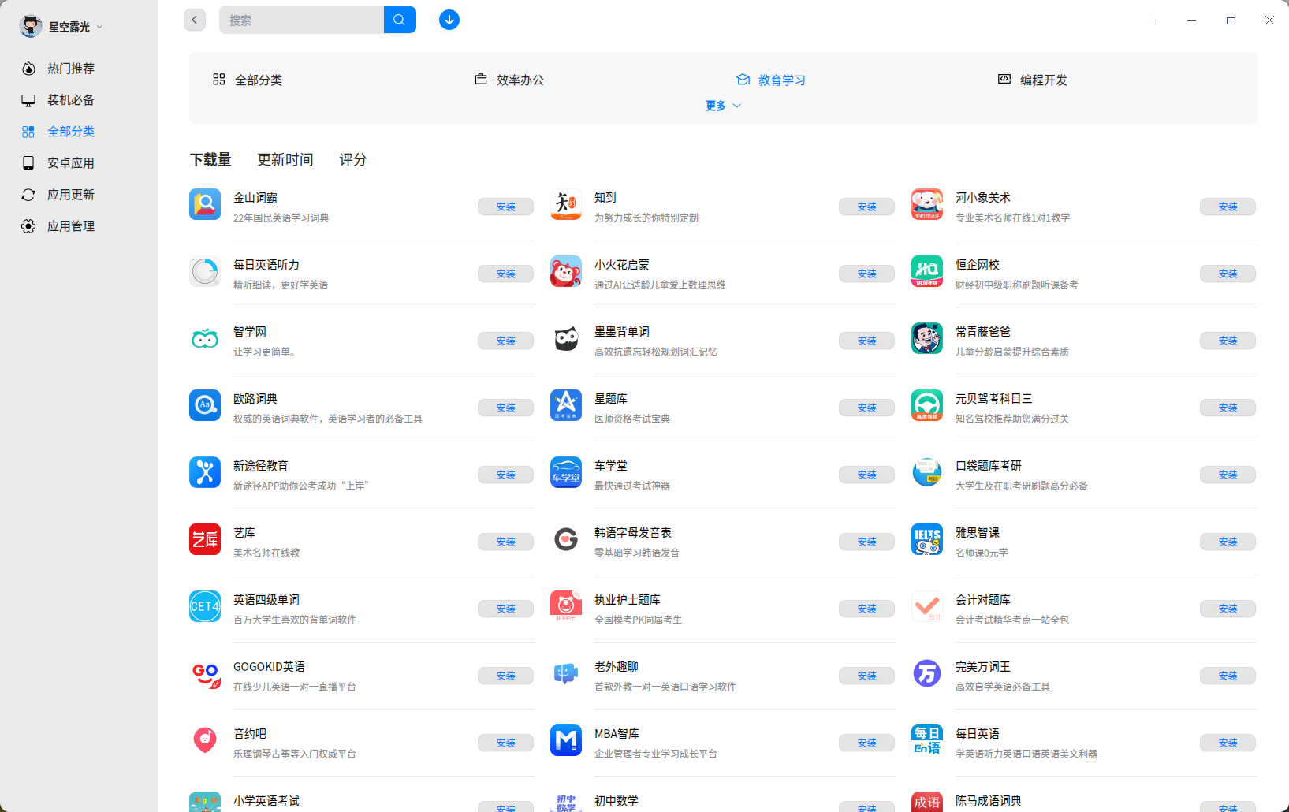Viewport: 1289px width, 812px height.
Task: Open the MBA智库 app icon
Action: pyautogui.click(x=566, y=740)
